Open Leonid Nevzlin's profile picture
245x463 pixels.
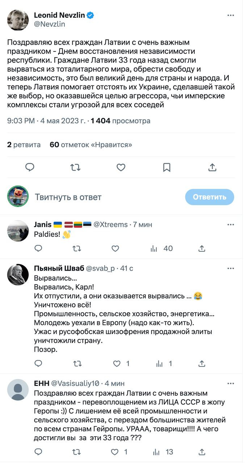coord(18,20)
